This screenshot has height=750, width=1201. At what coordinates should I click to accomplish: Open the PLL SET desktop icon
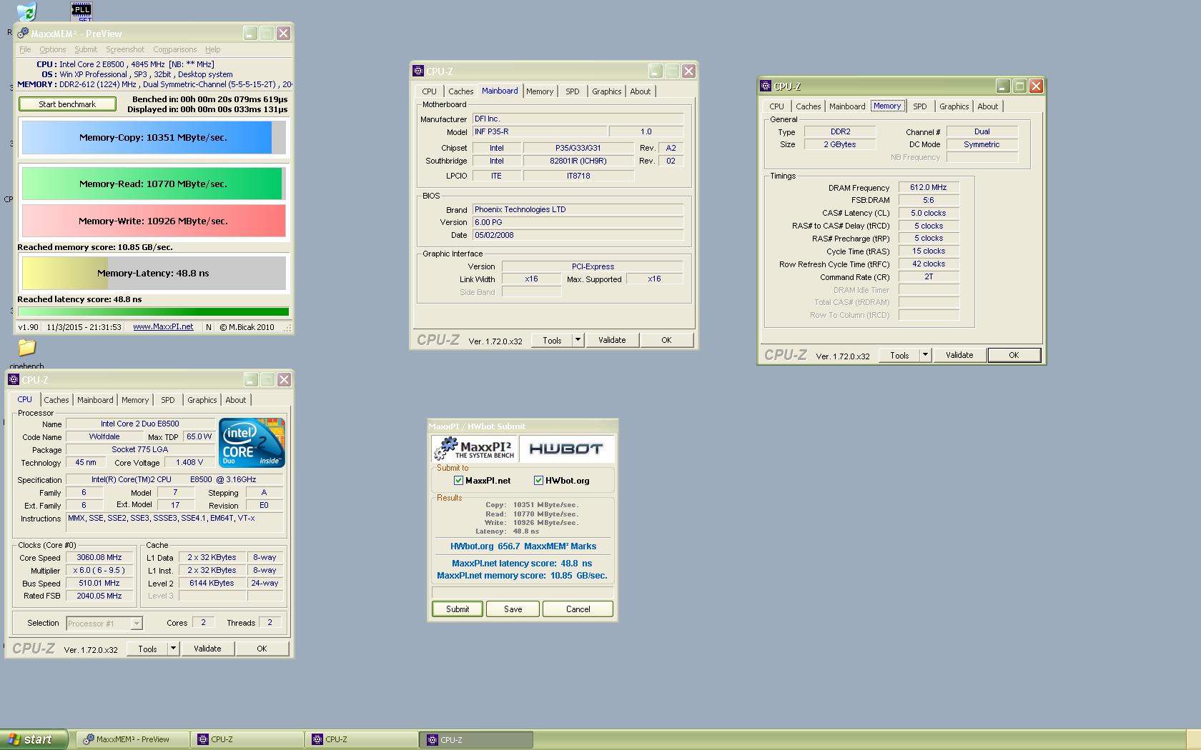tap(81, 11)
